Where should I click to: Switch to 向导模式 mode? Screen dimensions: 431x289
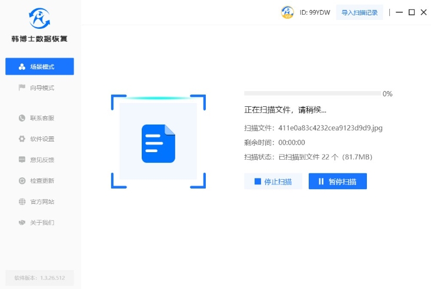click(x=39, y=88)
